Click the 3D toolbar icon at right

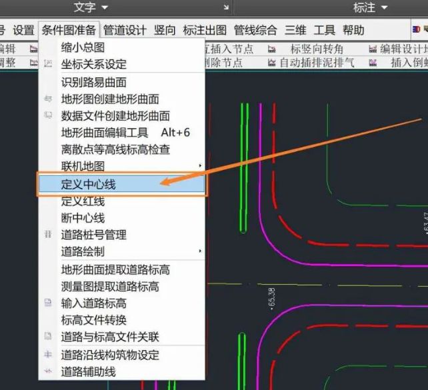tap(416, 29)
